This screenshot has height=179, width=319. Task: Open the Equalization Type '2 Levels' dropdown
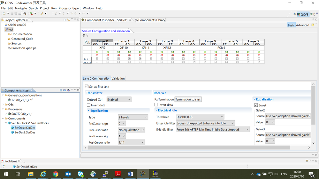(x=133, y=117)
